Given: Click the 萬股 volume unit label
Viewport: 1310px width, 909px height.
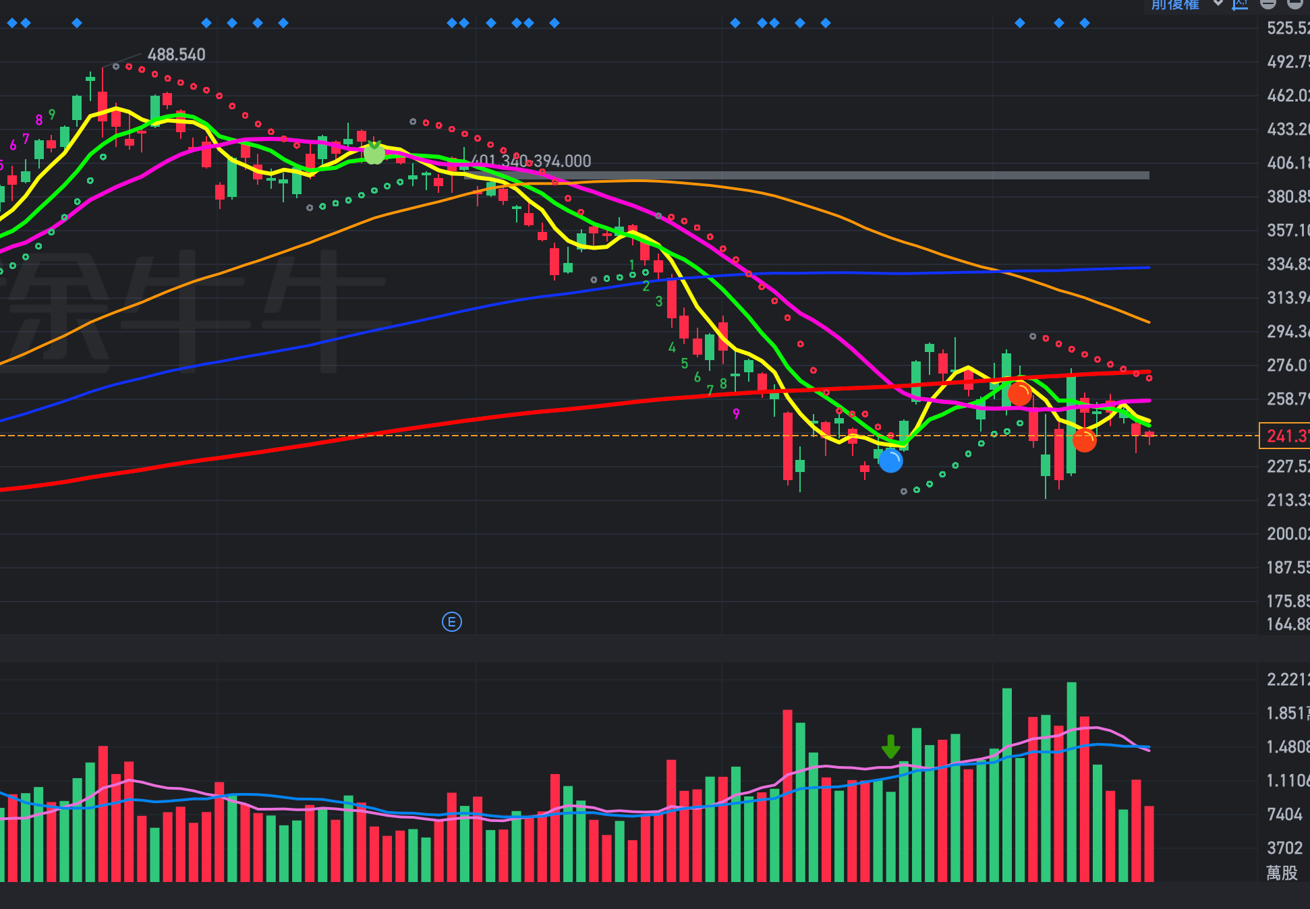Looking at the screenshot, I should (x=1282, y=873).
